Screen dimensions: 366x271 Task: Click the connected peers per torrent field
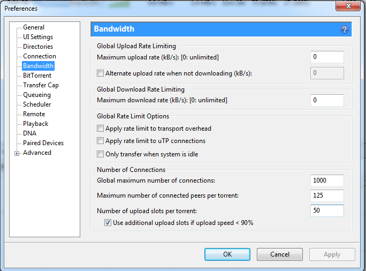click(327, 195)
